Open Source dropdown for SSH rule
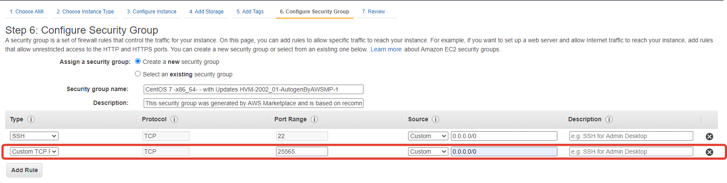Viewport: 727px width, 183px height. point(428,136)
